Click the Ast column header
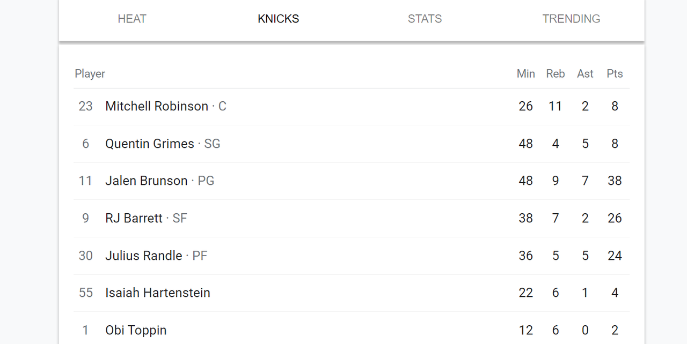The width and height of the screenshot is (687, 344). click(x=585, y=74)
